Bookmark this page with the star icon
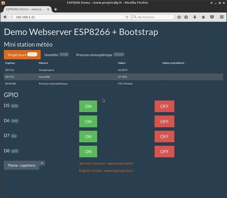Image resolution: width=227 pixels, height=198 pixels. pyautogui.click(x=179, y=17)
